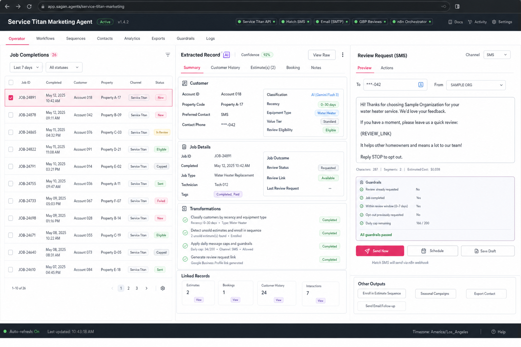Open the Sequences tab

pyautogui.click(x=76, y=38)
